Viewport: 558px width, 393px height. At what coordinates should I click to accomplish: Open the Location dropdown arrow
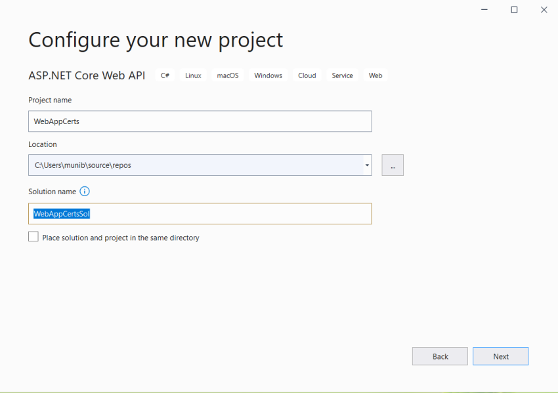[366, 165]
